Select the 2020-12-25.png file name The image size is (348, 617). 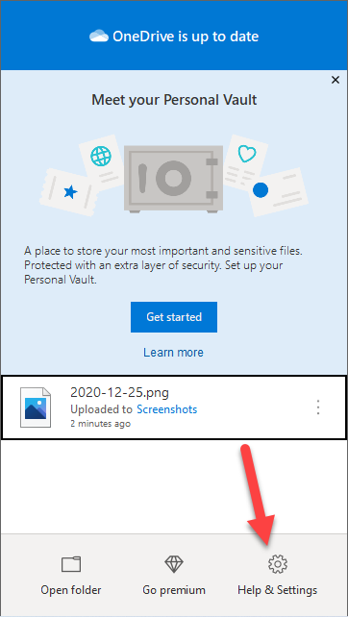pyautogui.click(x=119, y=392)
